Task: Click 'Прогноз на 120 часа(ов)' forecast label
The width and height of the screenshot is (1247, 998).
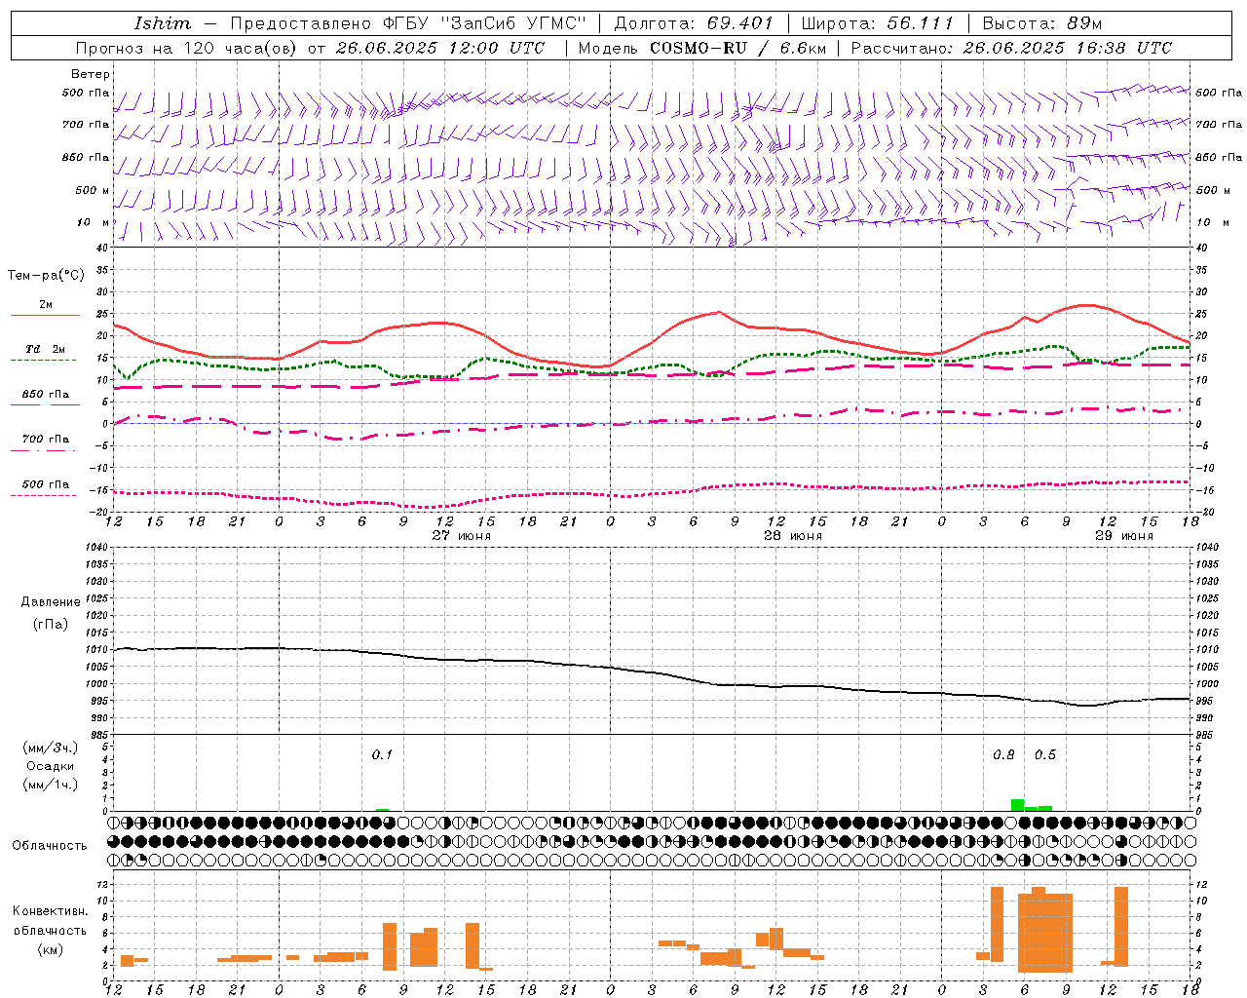Action: coord(187,48)
